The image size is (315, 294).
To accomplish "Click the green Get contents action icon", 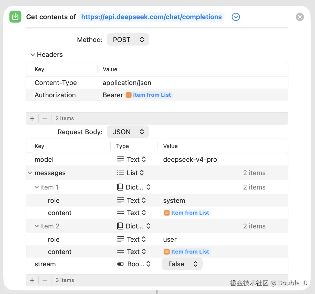I will click(x=15, y=17).
